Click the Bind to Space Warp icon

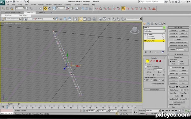(x=12, y=9)
